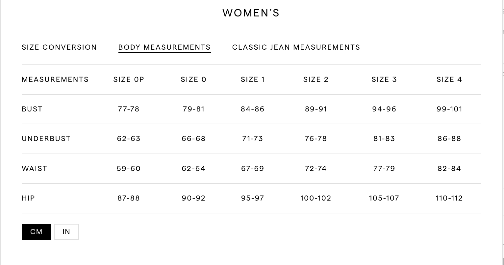Viewport: 504px width, 265px height.
Task: Click the Size 0P waist value 59-60
Action: click(x=129, y=169)
